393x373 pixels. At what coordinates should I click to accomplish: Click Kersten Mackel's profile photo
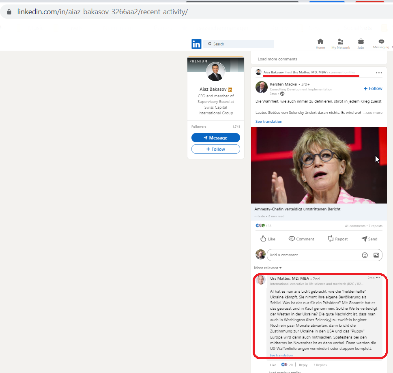262,87
